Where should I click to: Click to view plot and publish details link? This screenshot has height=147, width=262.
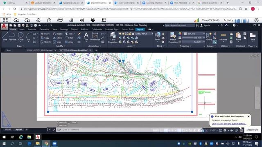point(229,124)
